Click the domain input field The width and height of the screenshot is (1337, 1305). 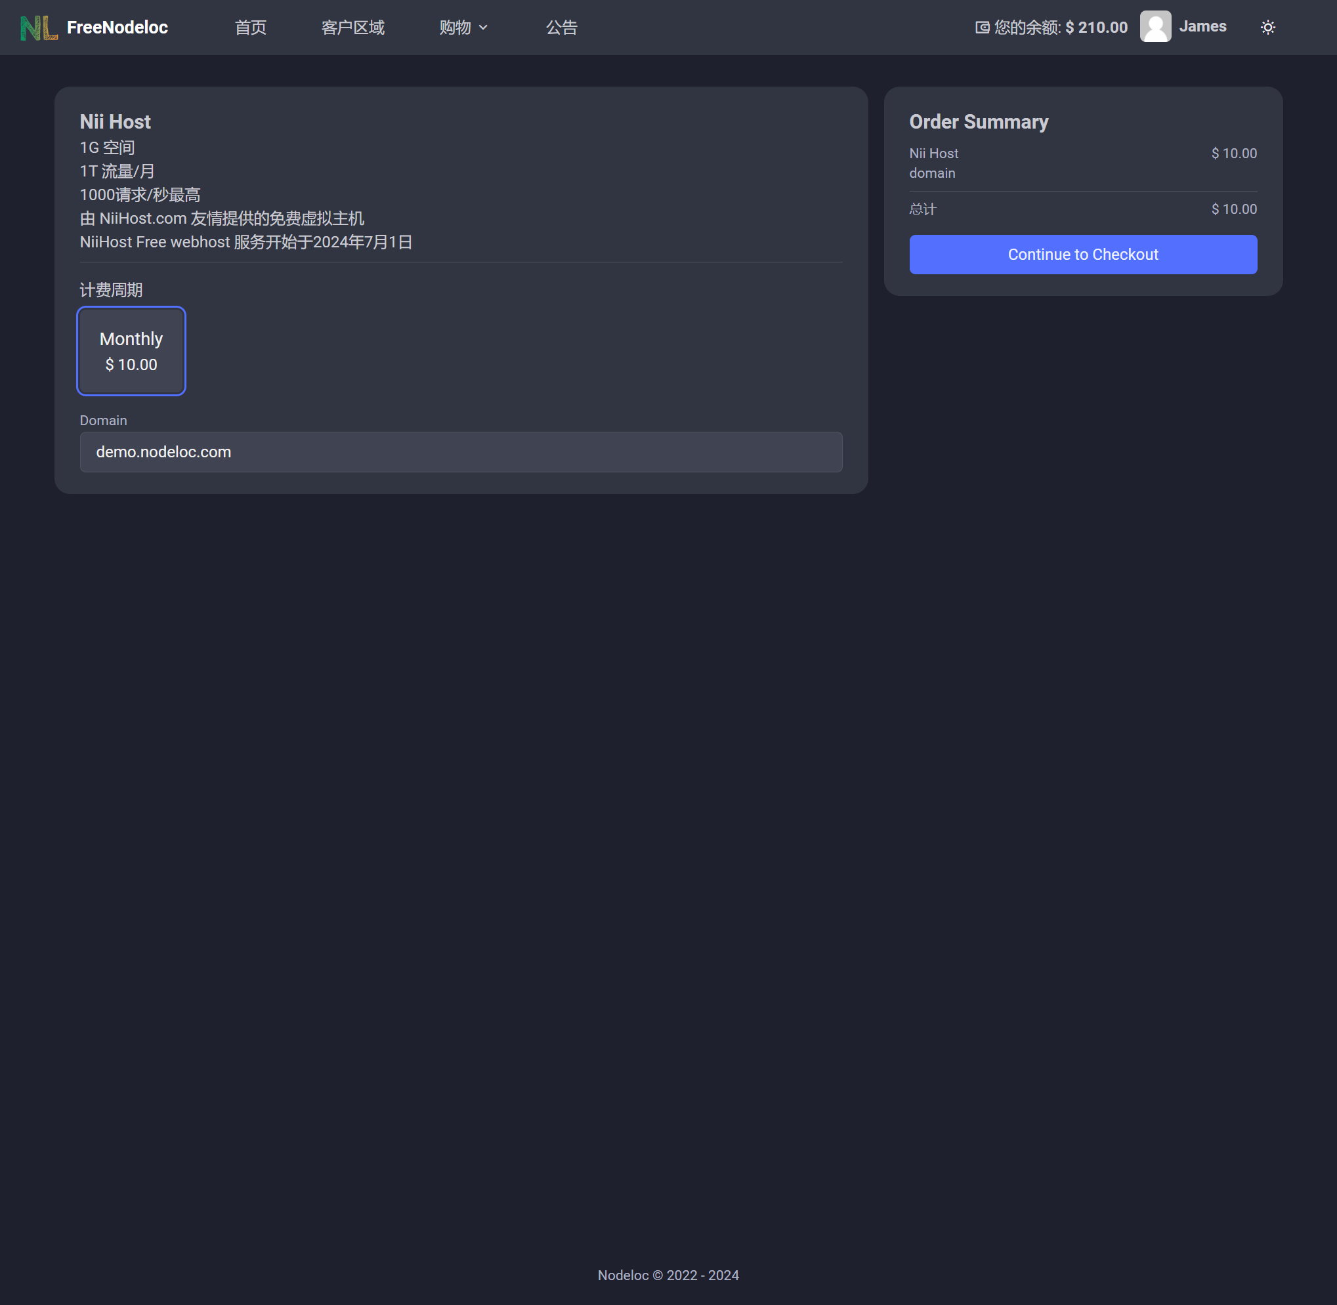click(461, 451)
